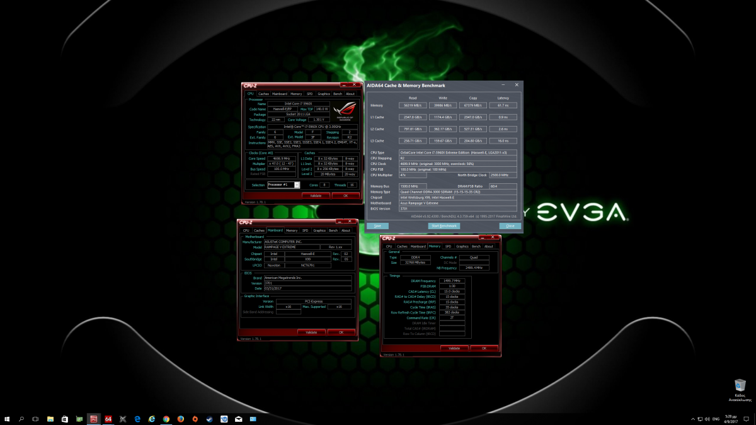Screen dimensions: 756x425
Task: Open taskbar search magnifier
Action: pos(21,419)
